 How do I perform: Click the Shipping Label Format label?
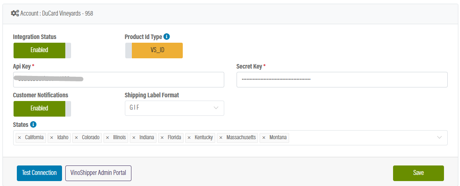click(x=152, y=95)
